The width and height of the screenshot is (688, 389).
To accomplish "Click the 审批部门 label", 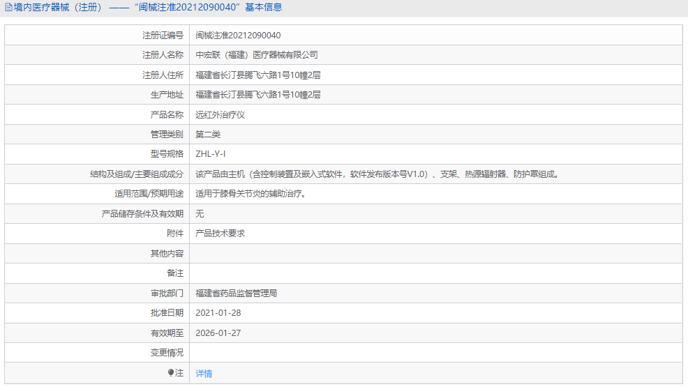I will tap(167, 293).
